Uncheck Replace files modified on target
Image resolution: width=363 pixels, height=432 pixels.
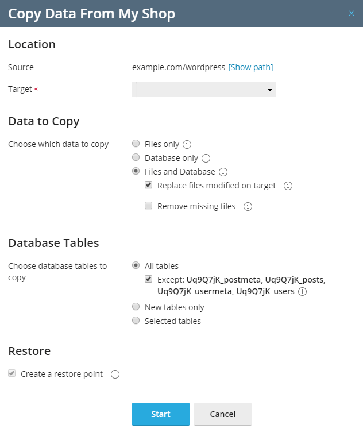click(148, 185)
